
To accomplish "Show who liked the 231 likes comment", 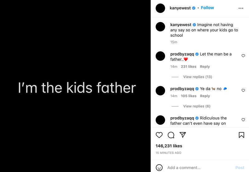I will pyautogui.click(x=189, y=67).
